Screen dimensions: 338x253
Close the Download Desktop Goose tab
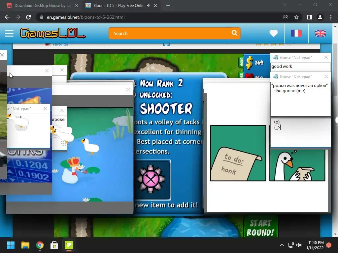77,6
